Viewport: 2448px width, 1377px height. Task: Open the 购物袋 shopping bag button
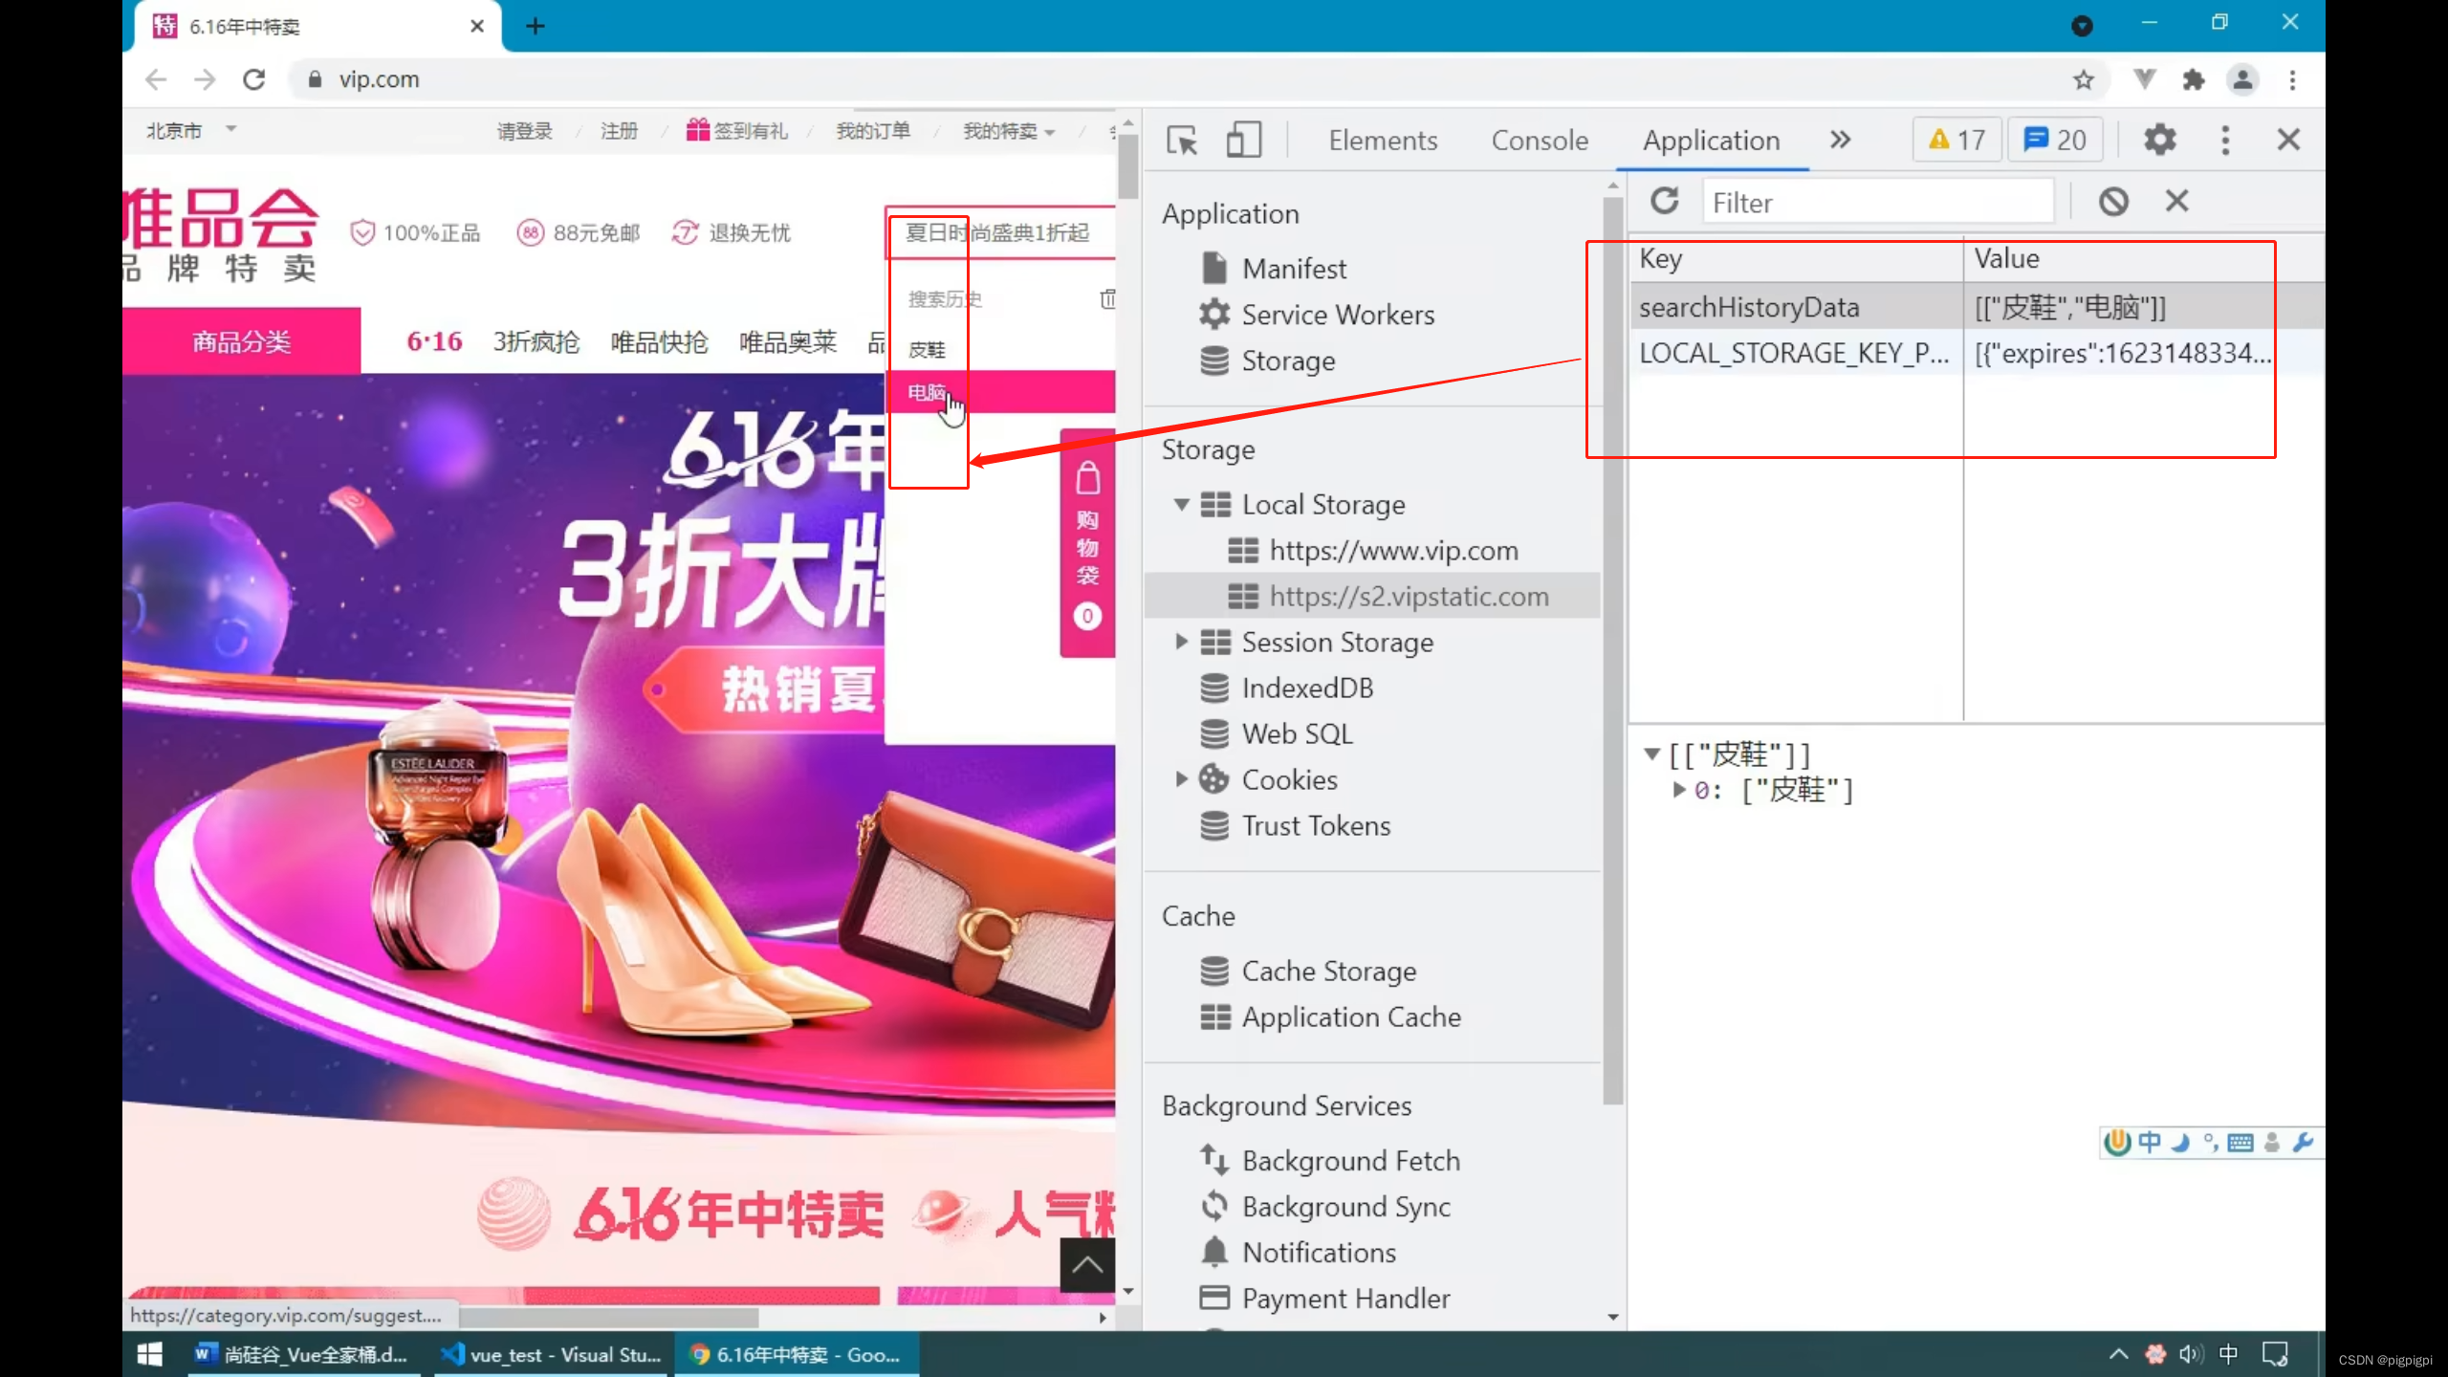click(x=1087, y=543)
